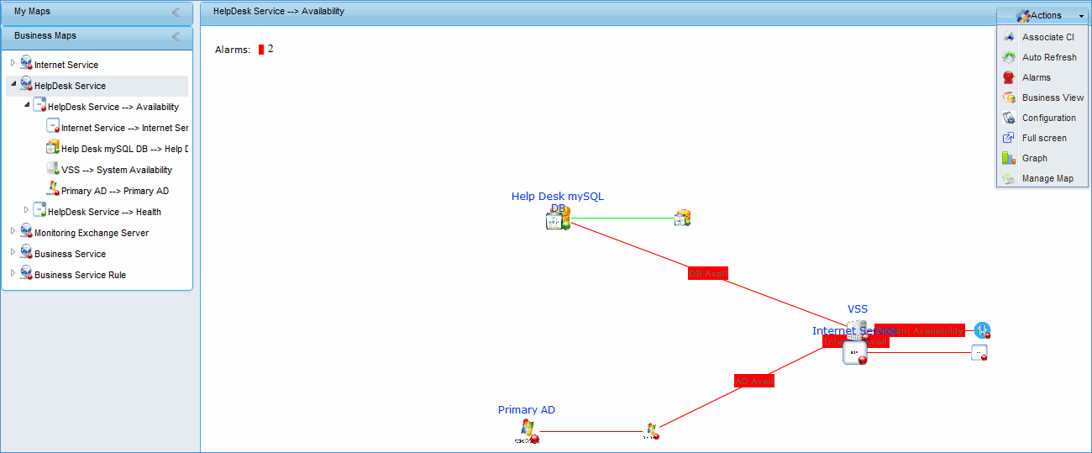This screenshot has height=453, width=1092.
Task: Collapse HelpDesk Service --> Availability node
Action: 26,106
